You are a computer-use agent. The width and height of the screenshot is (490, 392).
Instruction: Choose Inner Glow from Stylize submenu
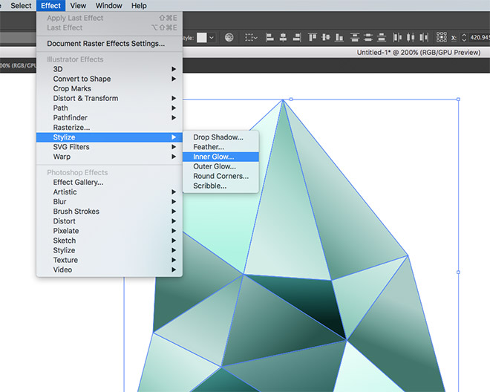click(x=214, y=157)
